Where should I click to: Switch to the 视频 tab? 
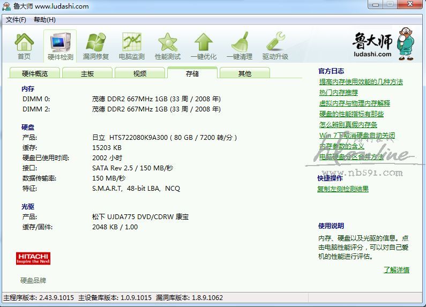pos(140,73)
